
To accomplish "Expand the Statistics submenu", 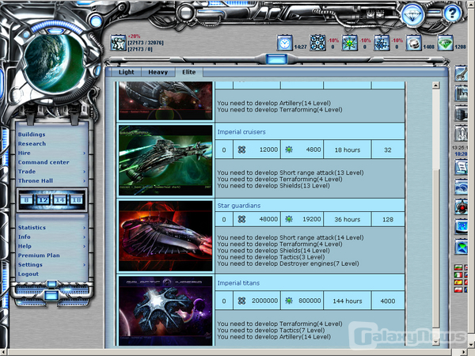I will point(84,228).
